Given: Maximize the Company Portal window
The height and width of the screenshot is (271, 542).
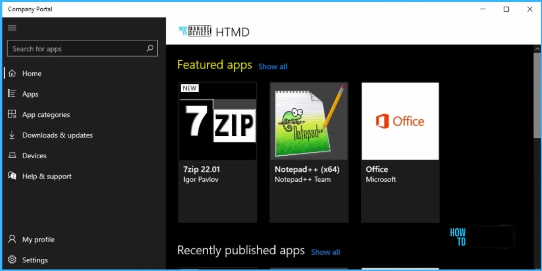Looking at the screenshot, I should tap(506, 9).
